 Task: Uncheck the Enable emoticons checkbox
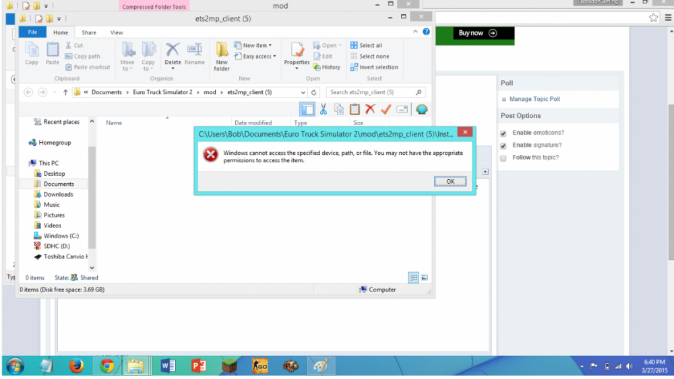click(503, 133)
